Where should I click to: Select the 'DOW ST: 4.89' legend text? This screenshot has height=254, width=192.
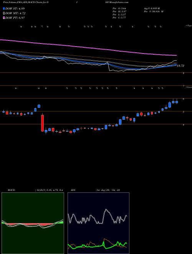15,8
